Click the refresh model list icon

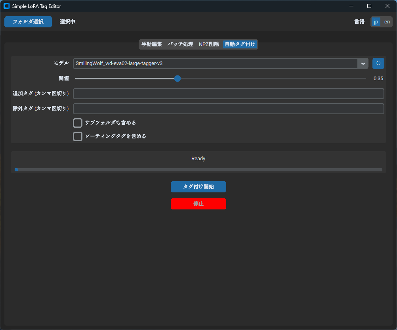tap(378, 63)
